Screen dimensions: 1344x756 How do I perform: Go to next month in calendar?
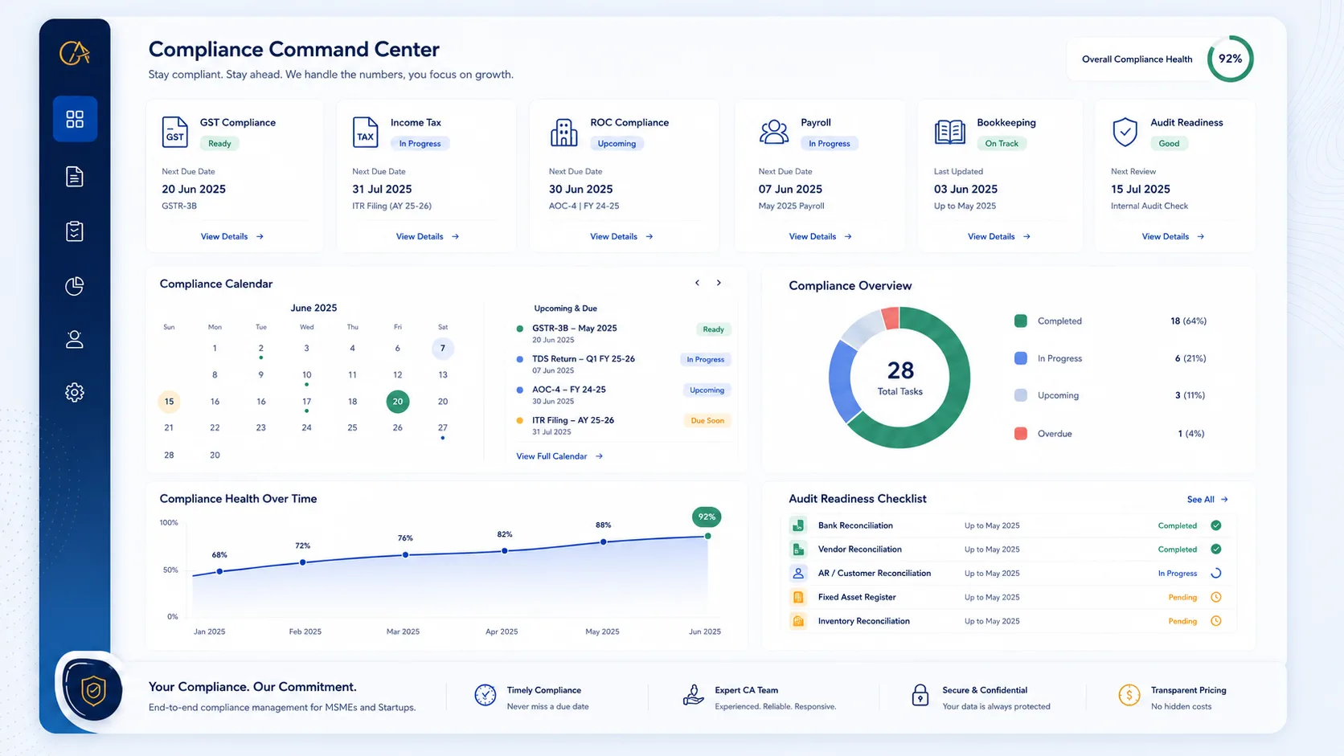[719, 283]
